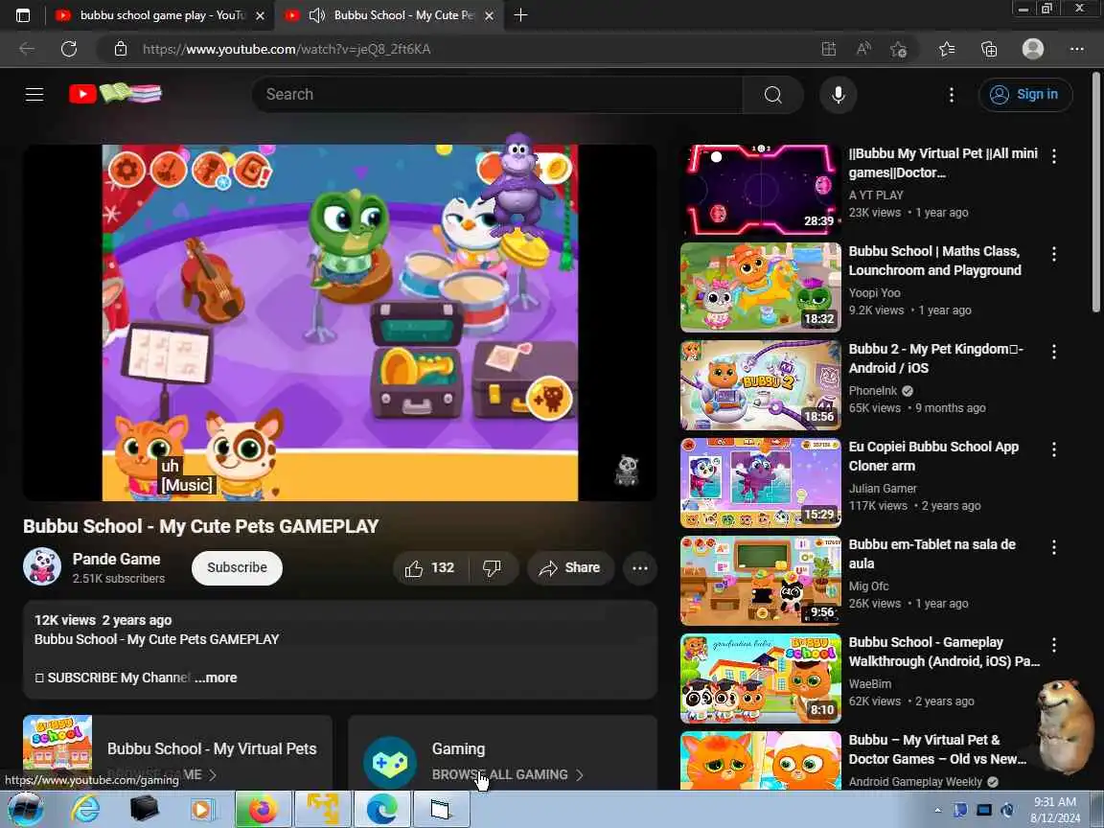Image resolution: width=1104 pixels, height=828 pixels.
Task: Open Bubbu – My Virtual Pet & Doctor Games title
Action: click(x=937, y=749)
